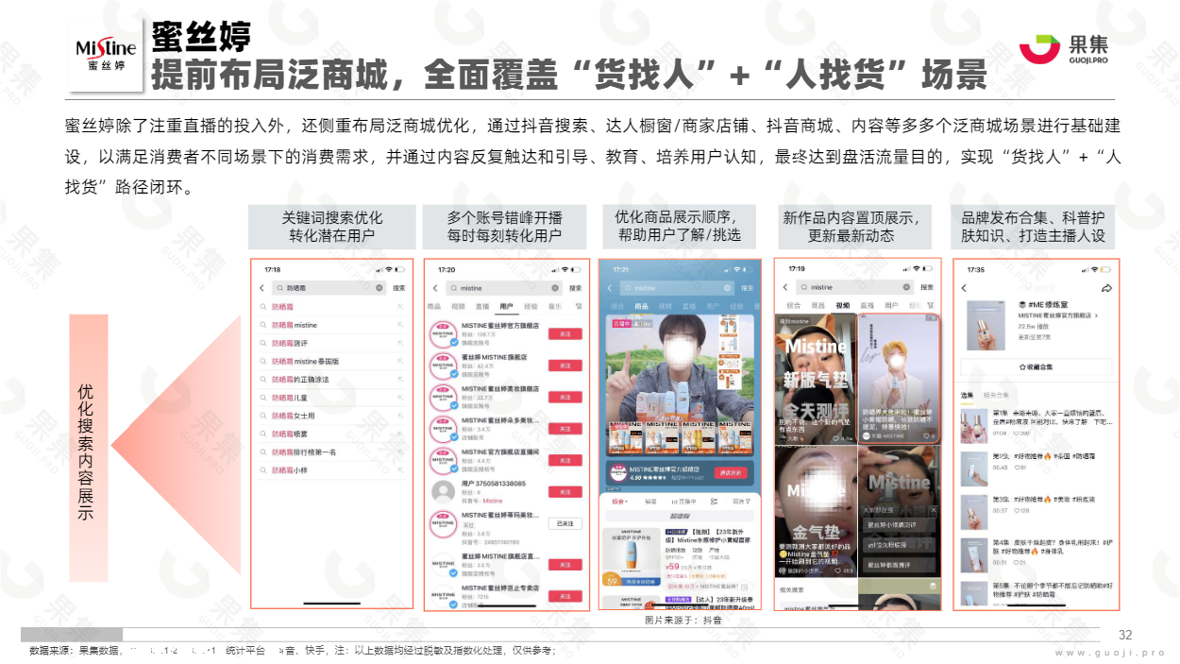The image size is (1180, 664).
Task: Follow 用户 3750581338085
Action: [565, 492]
